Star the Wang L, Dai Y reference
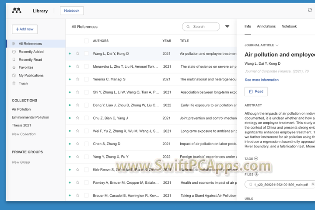This screenshot has width=315, height=210. (77, 53)
